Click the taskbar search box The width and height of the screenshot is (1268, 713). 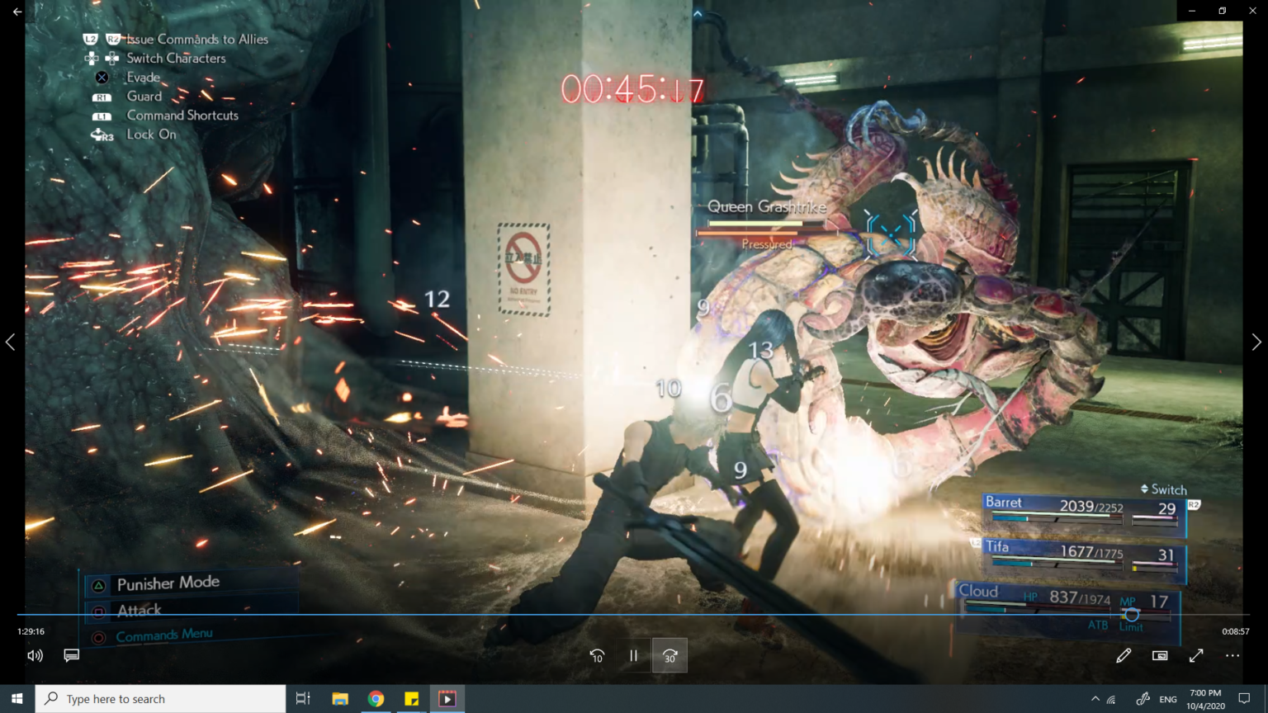click(x=161, y=699)
